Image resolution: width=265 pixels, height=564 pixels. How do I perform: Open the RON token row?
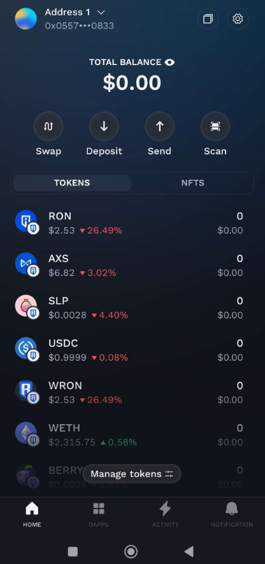(132, 223)
